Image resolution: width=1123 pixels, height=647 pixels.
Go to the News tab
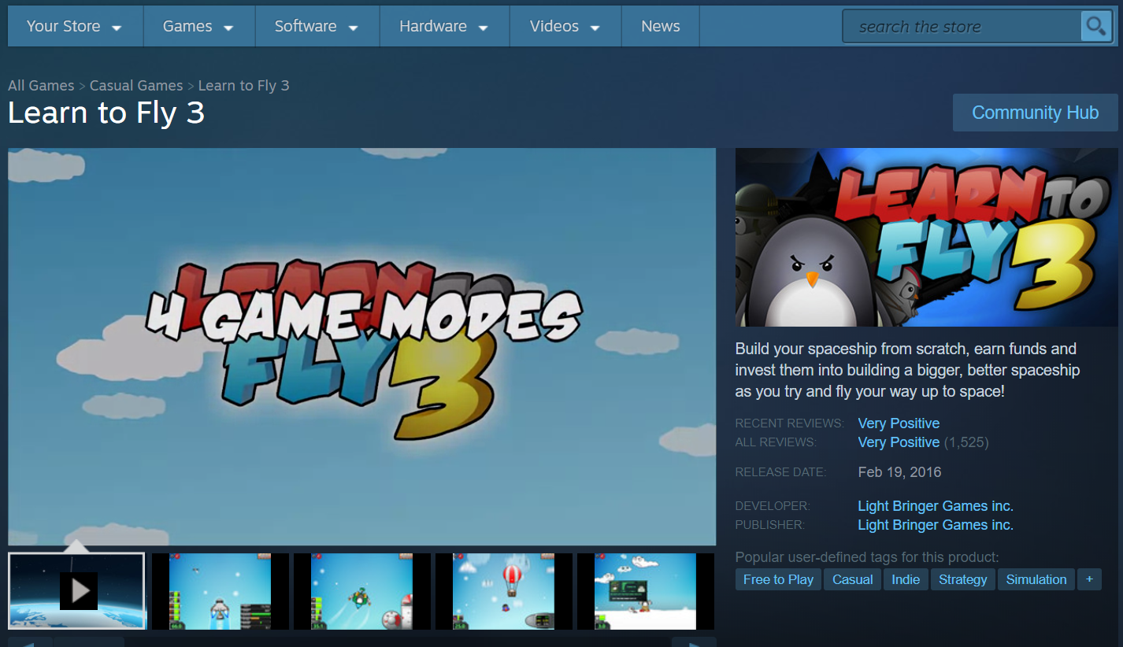(661, 26)
